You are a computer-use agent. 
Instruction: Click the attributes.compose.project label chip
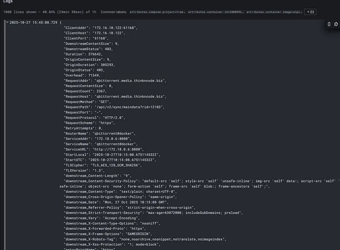pyautogui.click(x=157, y=12)
